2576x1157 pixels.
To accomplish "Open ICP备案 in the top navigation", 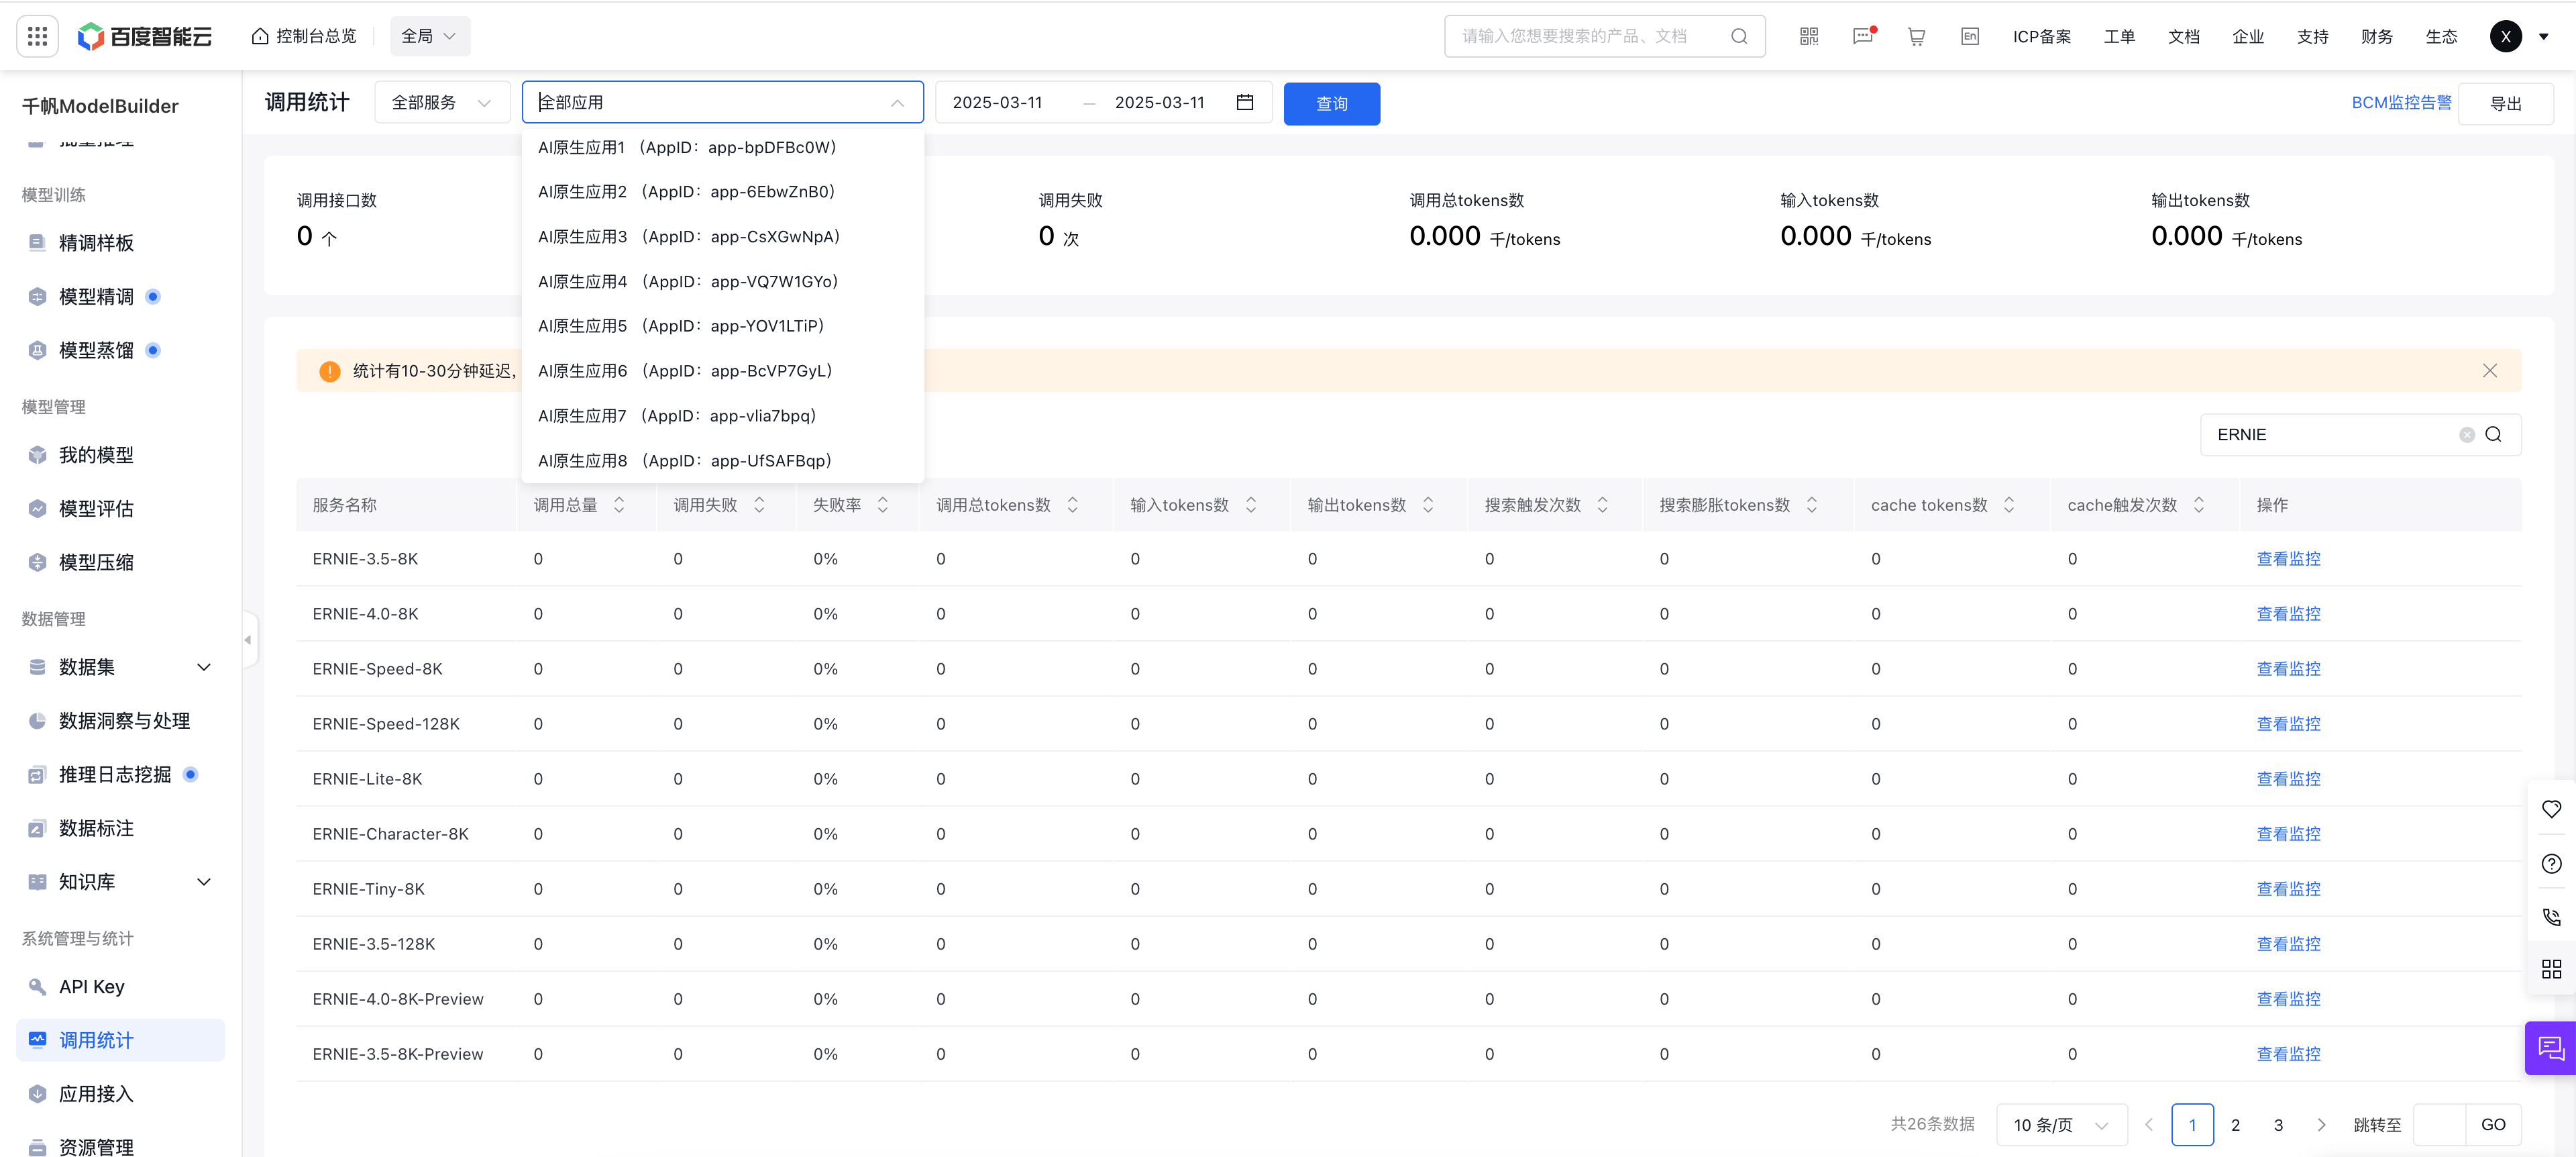I will pyautogui.click(x=2042, y=36).
